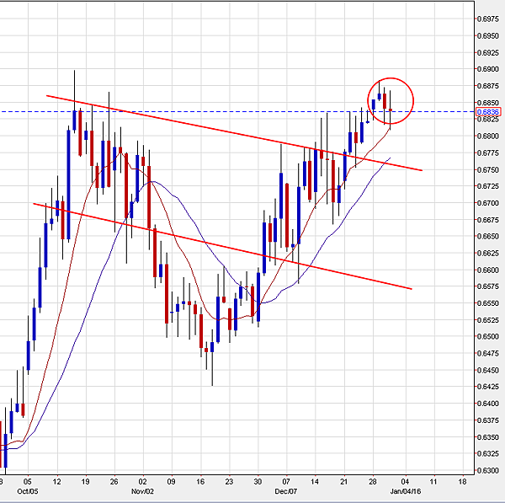Select the 0.6800 price axis label
The image size is (505, 503).
point(488,136)
